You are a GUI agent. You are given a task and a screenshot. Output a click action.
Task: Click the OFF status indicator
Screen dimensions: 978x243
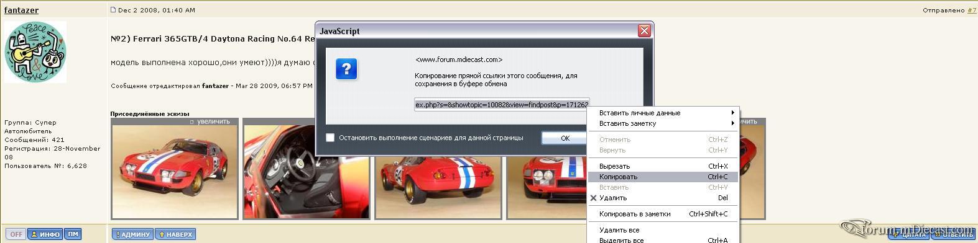tap(16, 234)
